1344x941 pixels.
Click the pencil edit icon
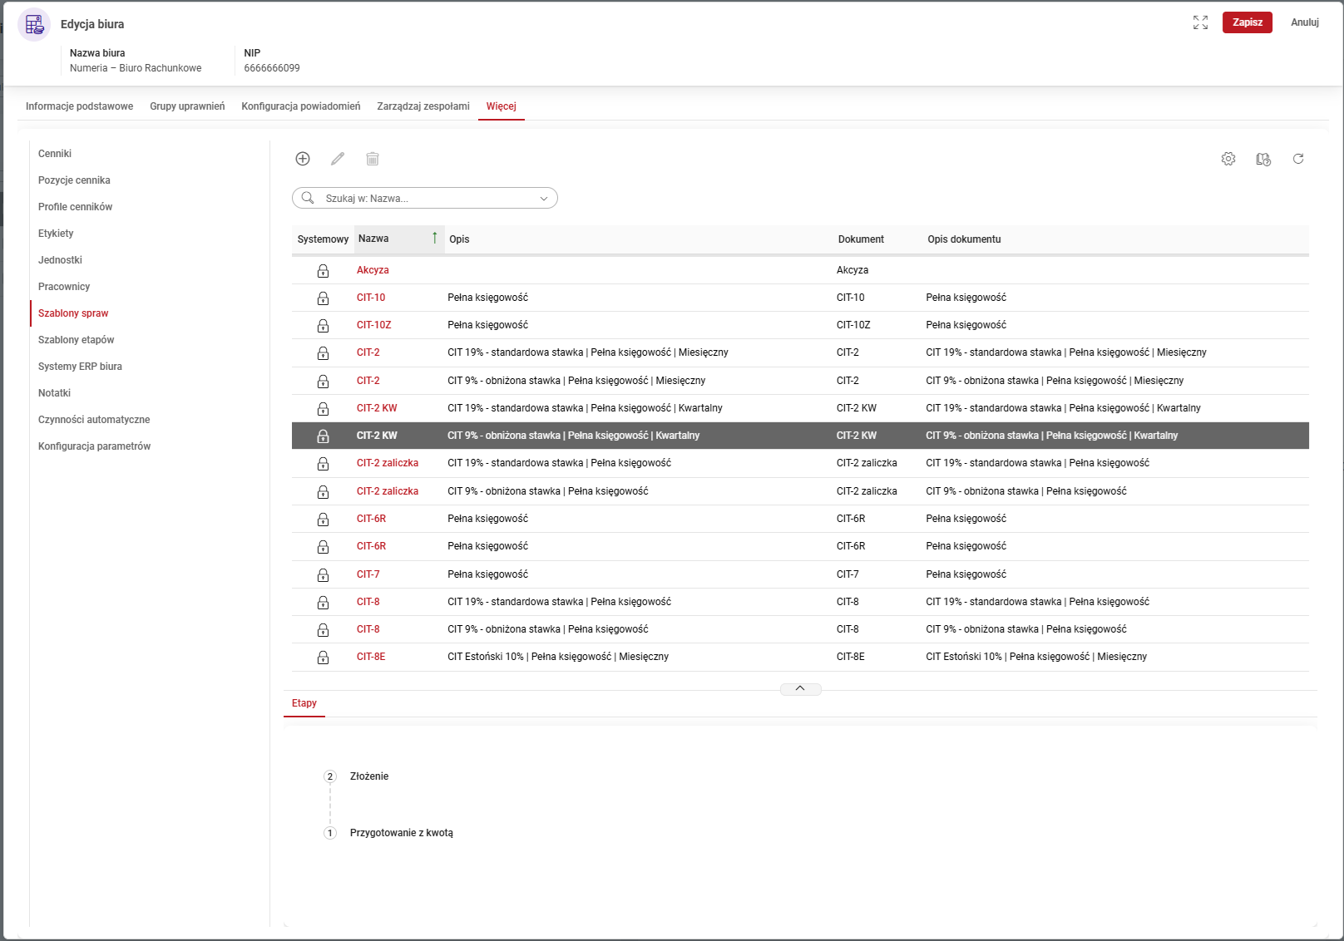[x=338, y=159]
